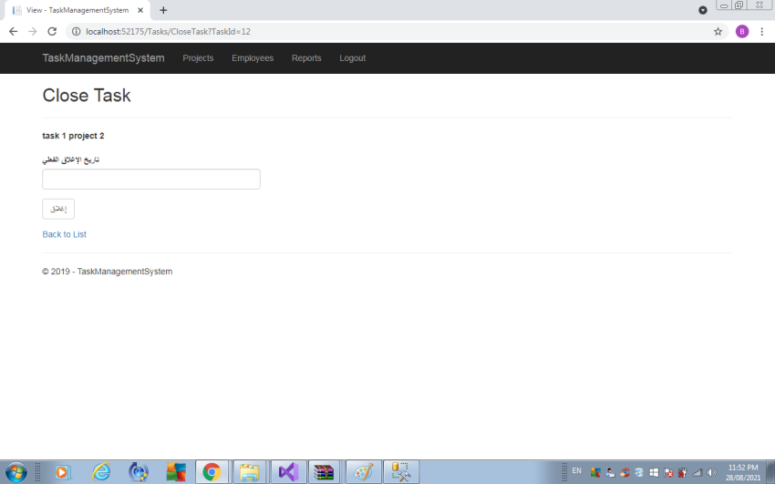
Task: Open the Projects menu item
Action: (198, 57)
